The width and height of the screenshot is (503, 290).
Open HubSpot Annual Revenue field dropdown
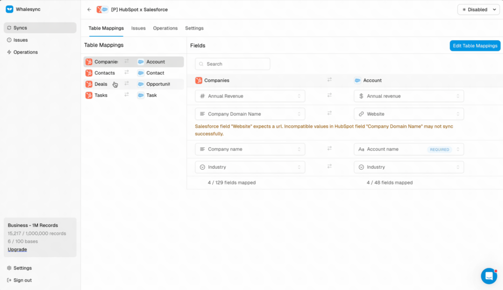click(x=250, y=96)
